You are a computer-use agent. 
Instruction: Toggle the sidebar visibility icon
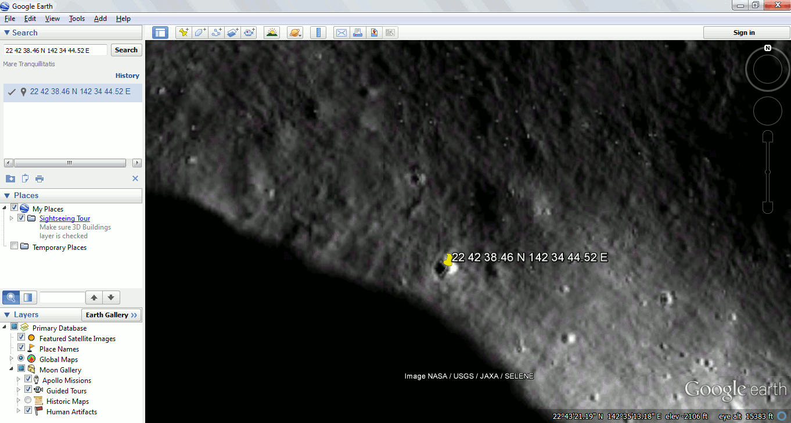(x=160, y=33)
